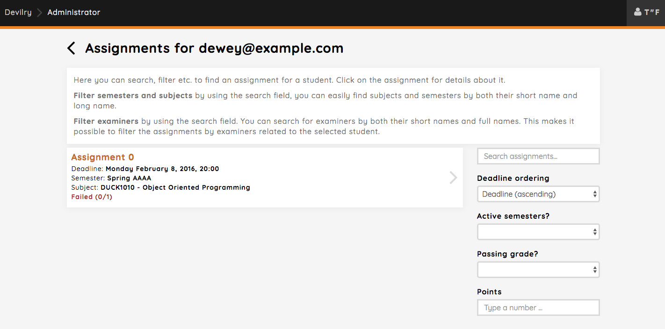Screen dimensions: 665x329
Task: Click the Passing grade? label
Action: point(507,254)
